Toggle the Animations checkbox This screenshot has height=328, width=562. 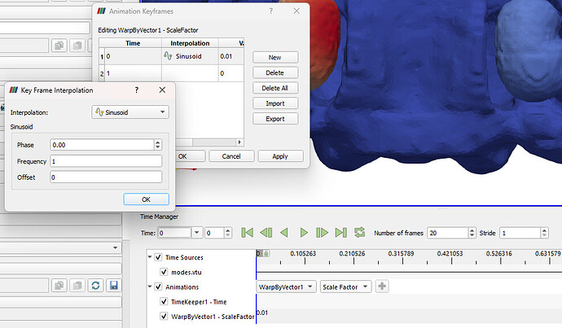pyautogui.click(x=158, y=286)
